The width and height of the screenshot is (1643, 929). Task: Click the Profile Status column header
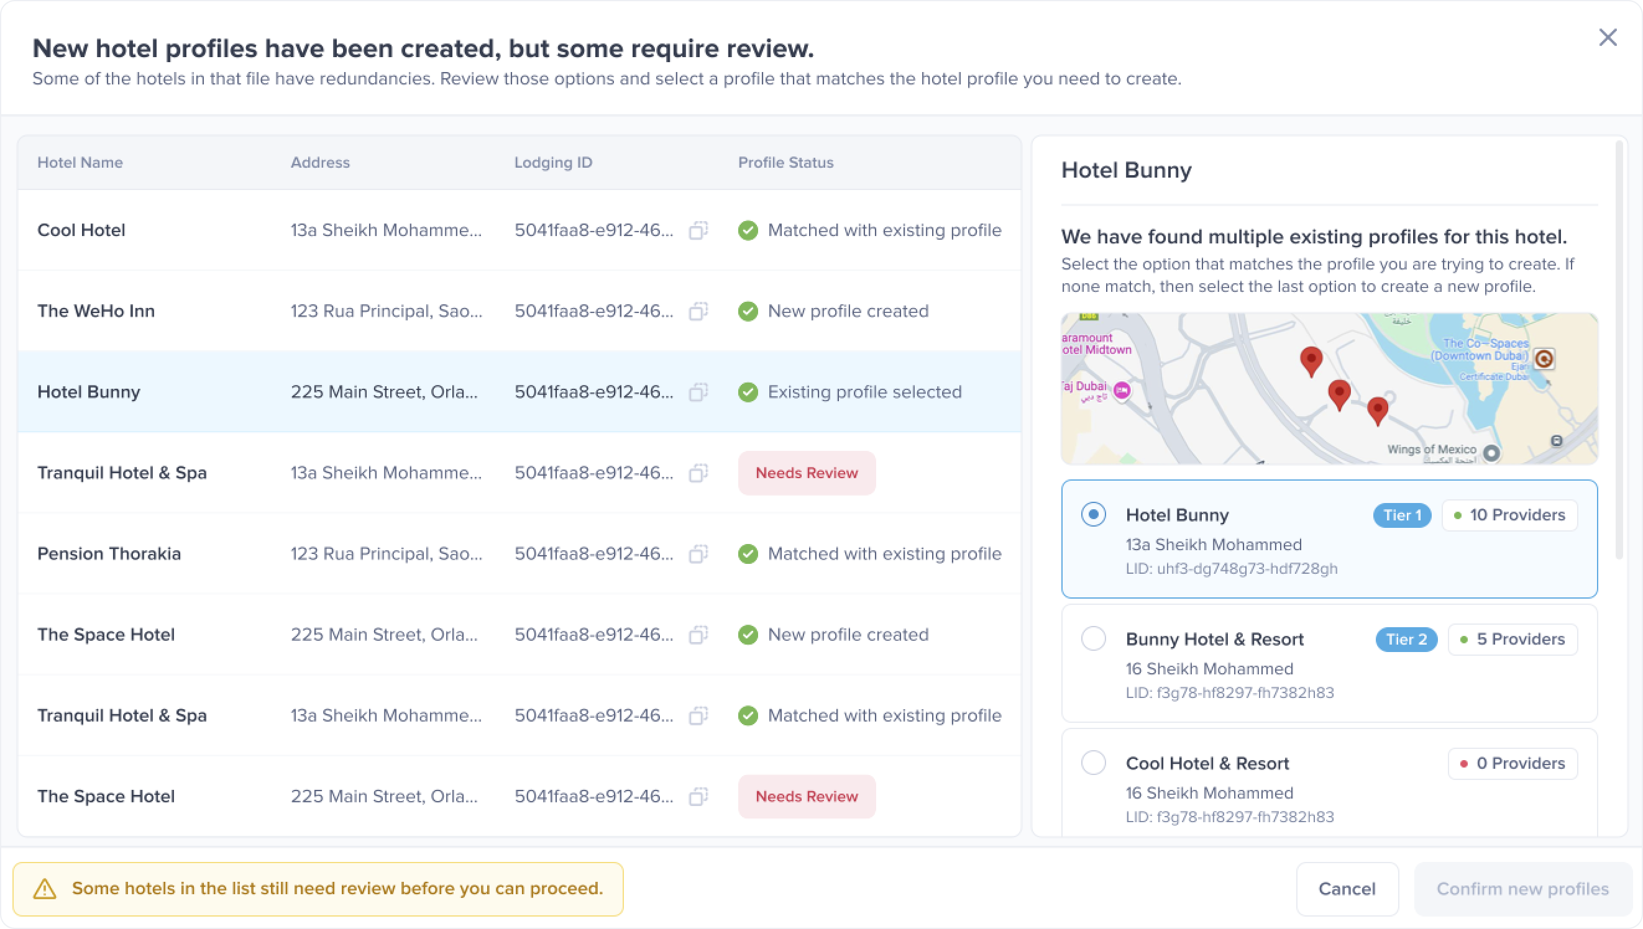[785, 163]
